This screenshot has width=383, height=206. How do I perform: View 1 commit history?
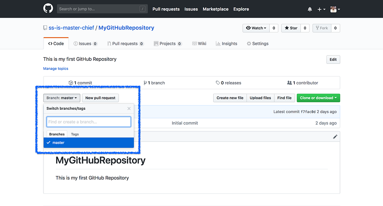click(80, 83)
